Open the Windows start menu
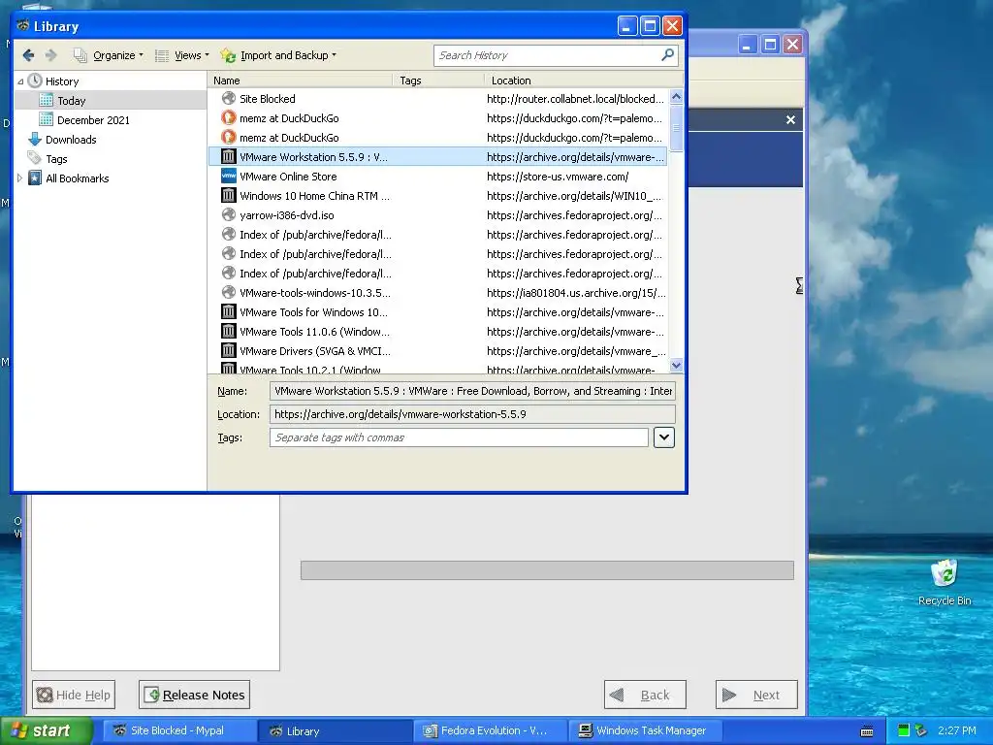 click(x=47, y=730)
